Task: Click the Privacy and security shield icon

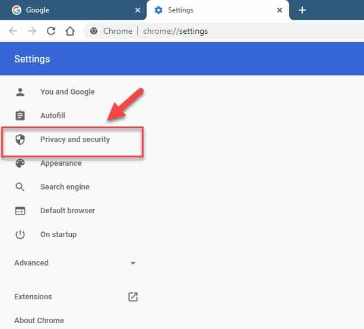Action: pos(20,140)
